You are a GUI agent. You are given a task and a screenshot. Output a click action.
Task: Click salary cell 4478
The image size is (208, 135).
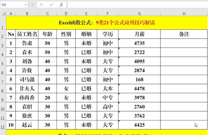pyautogui.click(x=139, y=89)
